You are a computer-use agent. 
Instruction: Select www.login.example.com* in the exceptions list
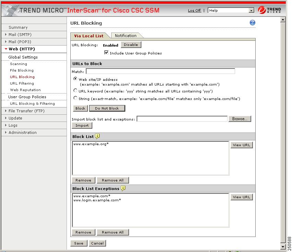(97, 200)
